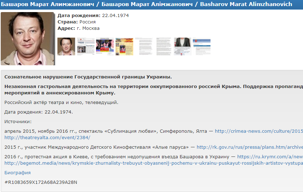Open the second thumbnail showing a news page

(x=84, y=46)
